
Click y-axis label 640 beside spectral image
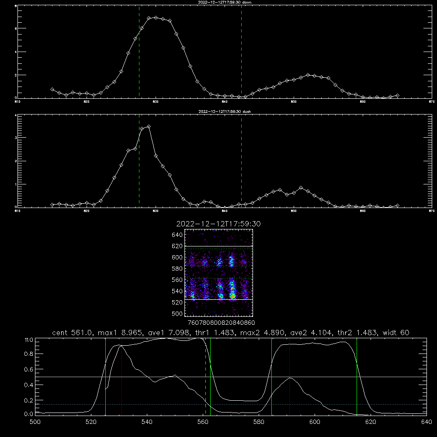coord(177,235)
